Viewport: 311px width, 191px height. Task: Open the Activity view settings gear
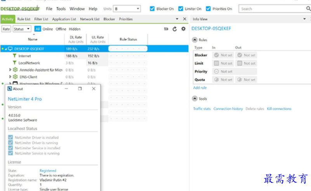click(x=184, y=29)
